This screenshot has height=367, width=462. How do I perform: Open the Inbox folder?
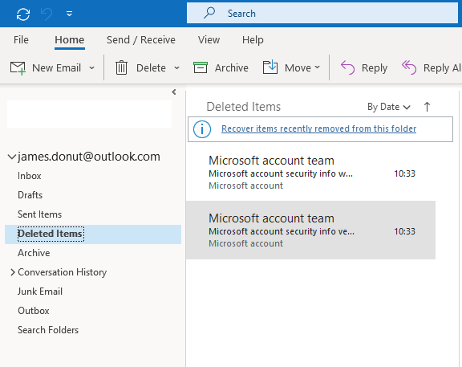[x=30, y=176]
